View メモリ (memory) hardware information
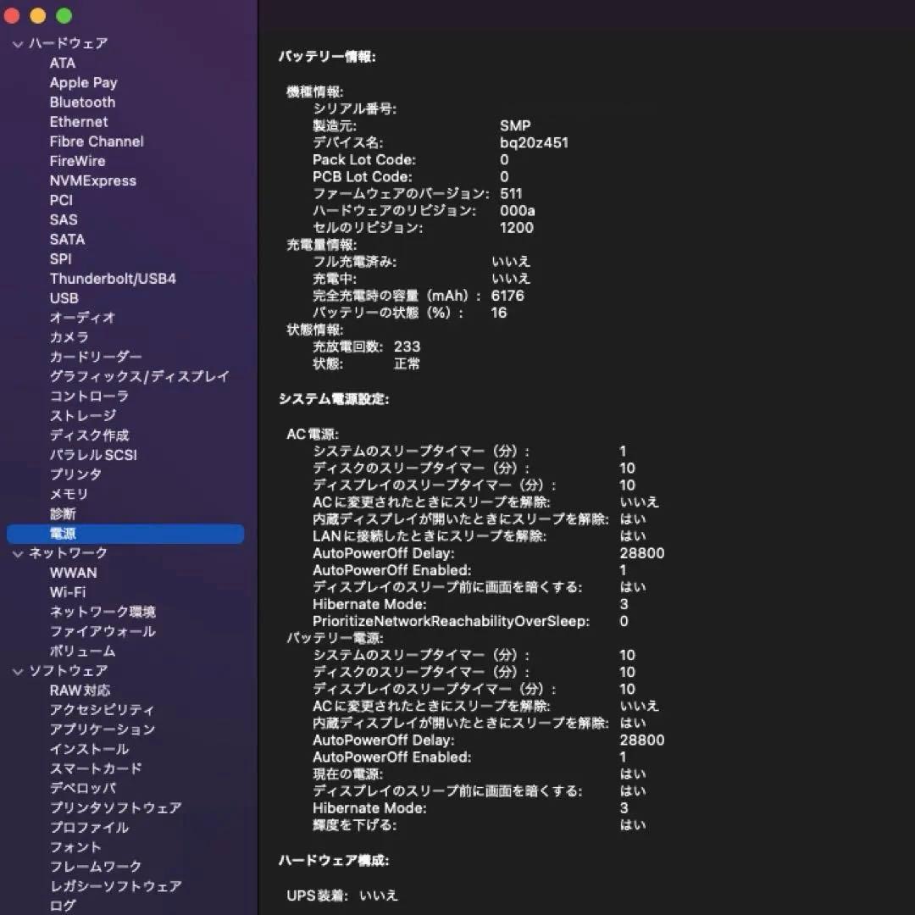Image resolution: width=915 pixels, height=915 pixels. coord(67,494)
